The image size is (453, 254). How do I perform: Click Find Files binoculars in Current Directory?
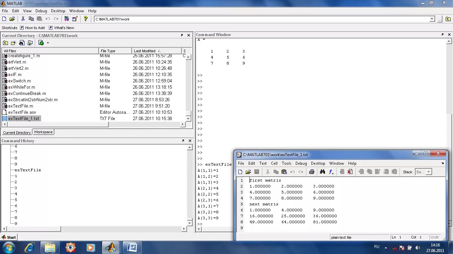22,43
